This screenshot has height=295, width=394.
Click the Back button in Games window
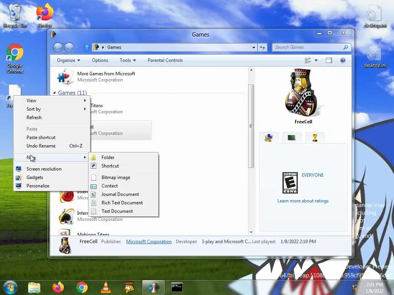(58, 47)
